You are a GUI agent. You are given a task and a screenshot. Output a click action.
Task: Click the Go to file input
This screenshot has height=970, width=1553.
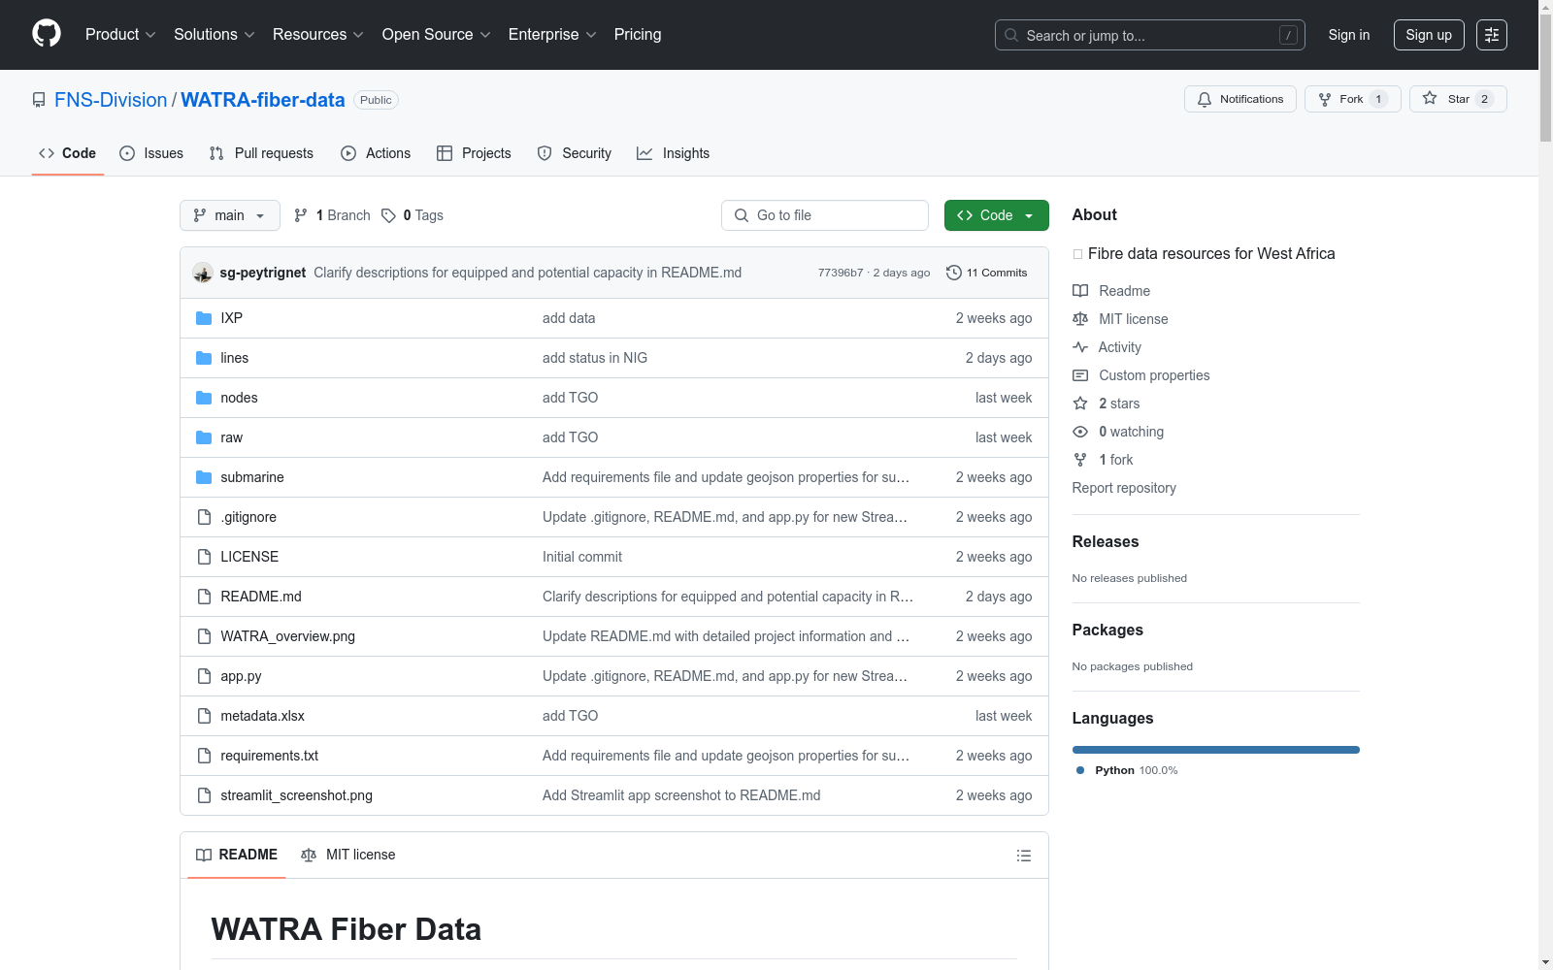(825, 215)
